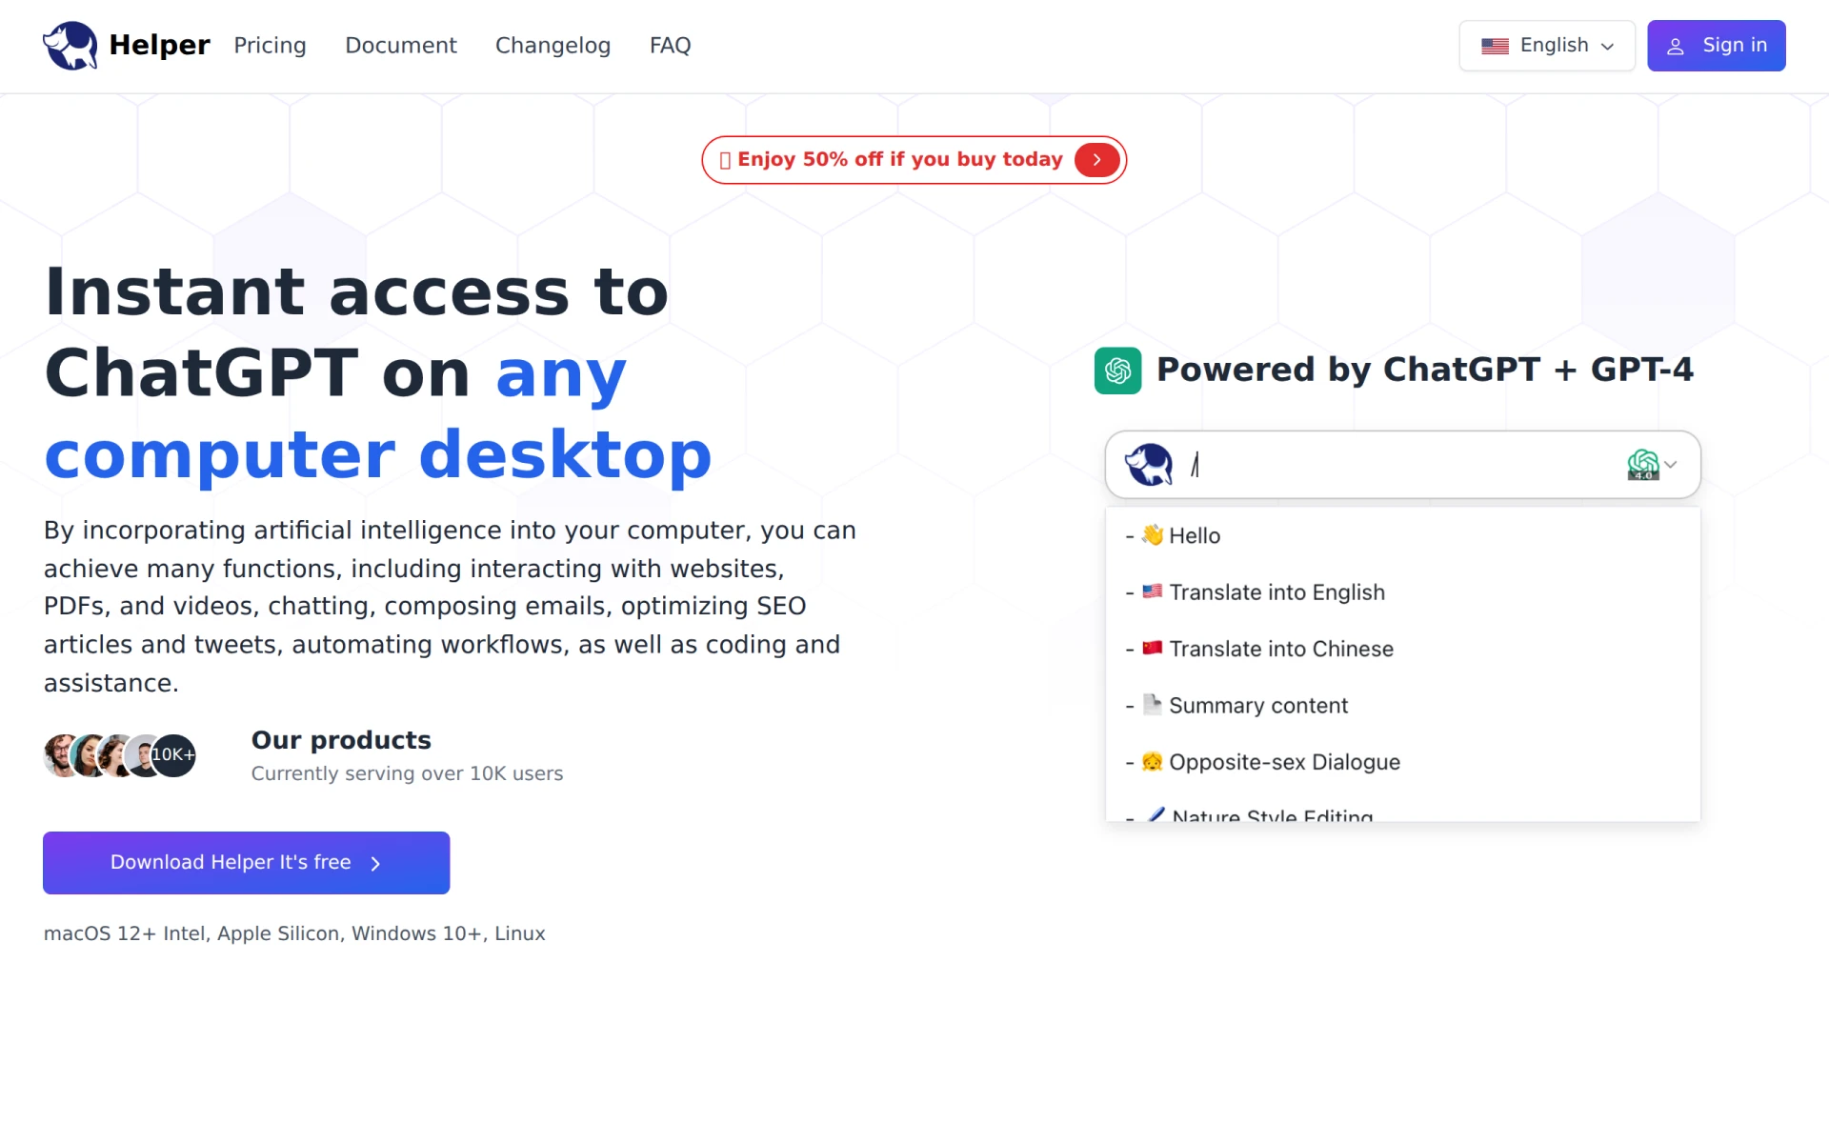Expand the GPT model selector in prompt box
The height and width of the screenshot is (1143, 1829).
tap(1652, 465)
